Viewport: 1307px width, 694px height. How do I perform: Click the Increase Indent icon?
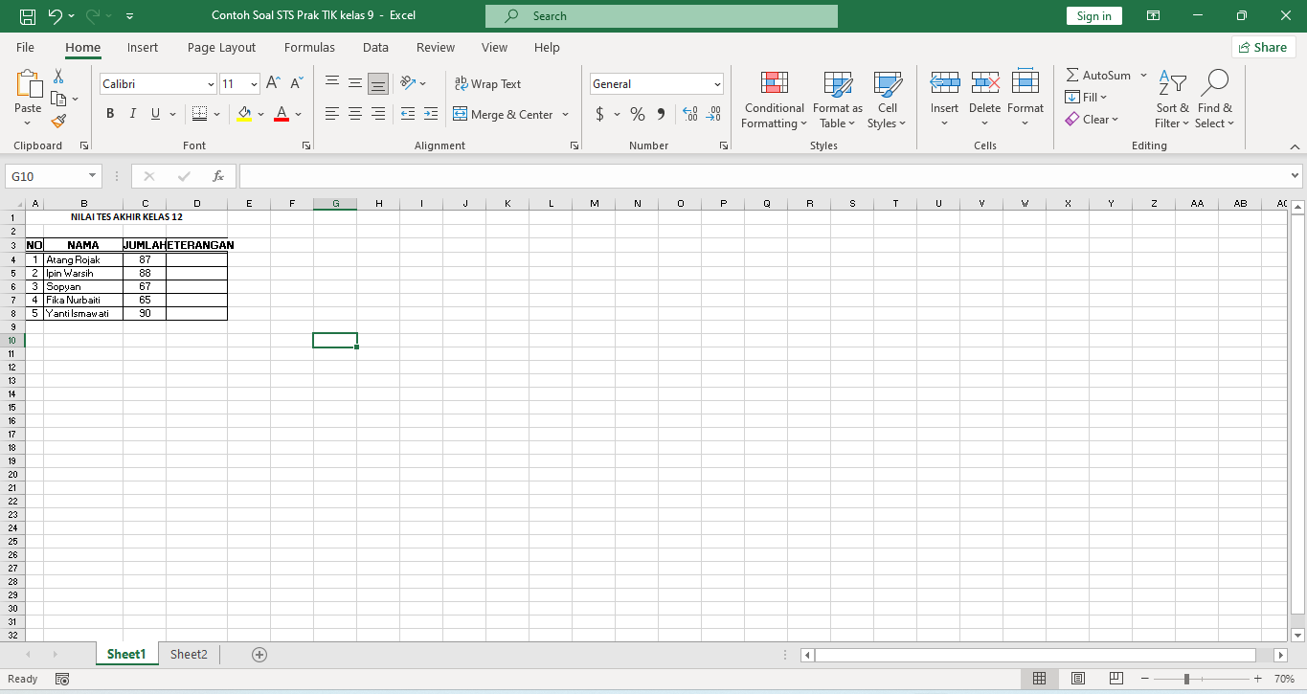pyautogui.click(x=431, y=114)
